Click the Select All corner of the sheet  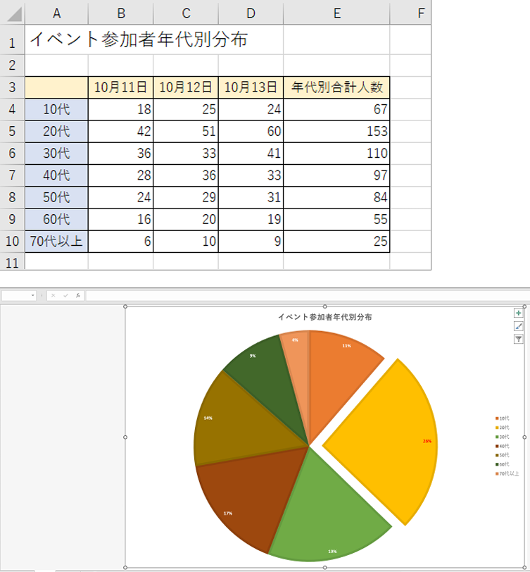click(12, 12)
